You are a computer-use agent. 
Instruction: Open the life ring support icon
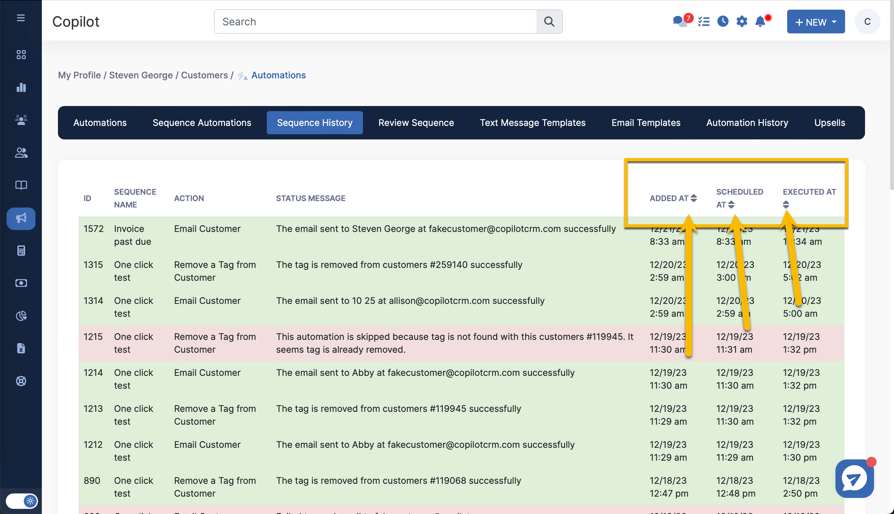click(x=21, y=381)
